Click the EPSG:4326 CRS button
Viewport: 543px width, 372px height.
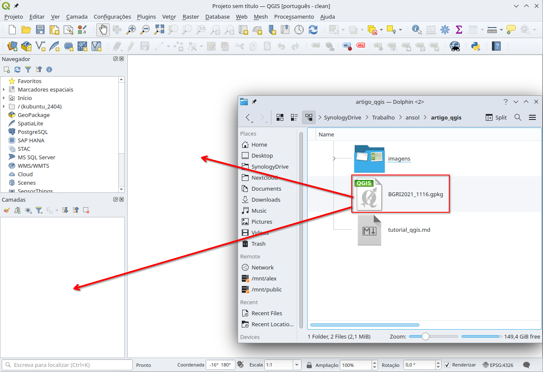coord(498,365)
